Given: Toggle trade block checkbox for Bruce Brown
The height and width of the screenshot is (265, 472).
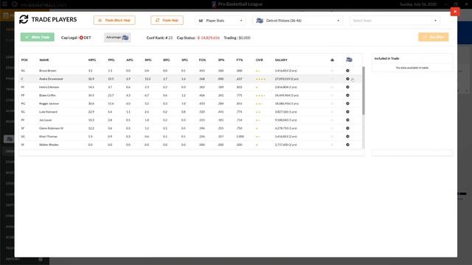Looking at the screenshot, I should [333, 71].
